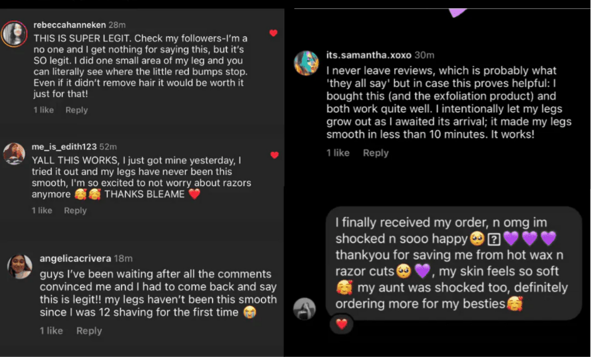Open the its.samantha.xoxo username link
The height and width of the screenshot is (357, 593).
[x=368, y=55]
